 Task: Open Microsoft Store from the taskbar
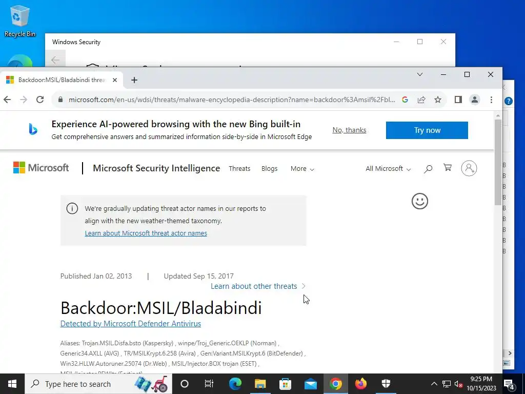click(285, 384)
